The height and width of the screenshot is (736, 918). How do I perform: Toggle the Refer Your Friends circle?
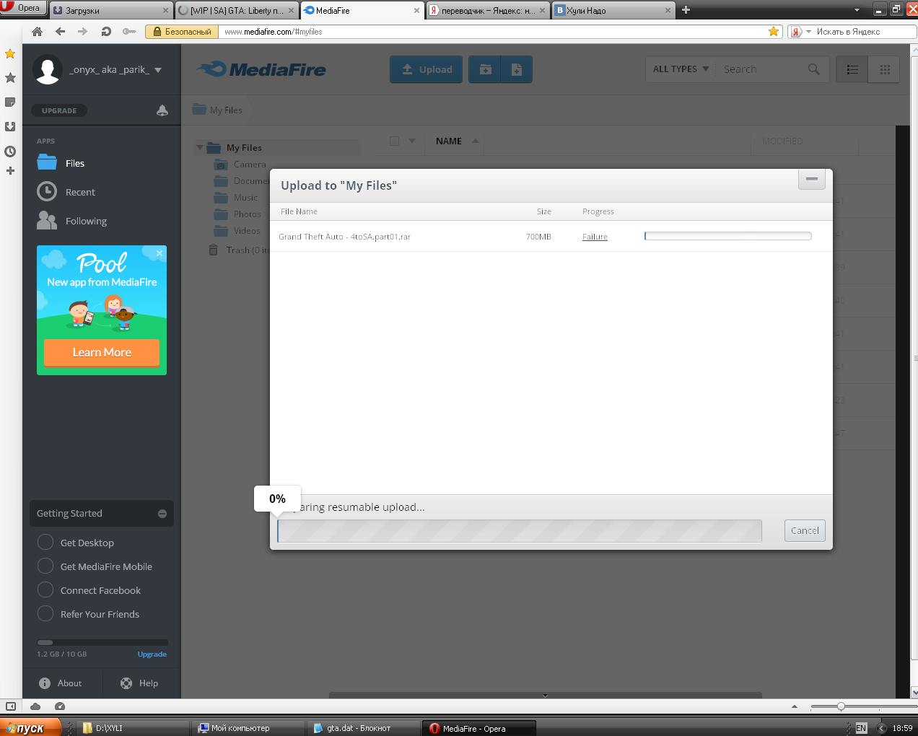(x=45, y=614)
